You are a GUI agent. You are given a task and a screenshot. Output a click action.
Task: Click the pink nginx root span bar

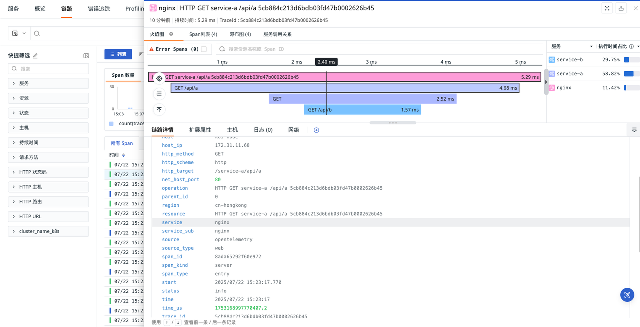pos(345,77)
